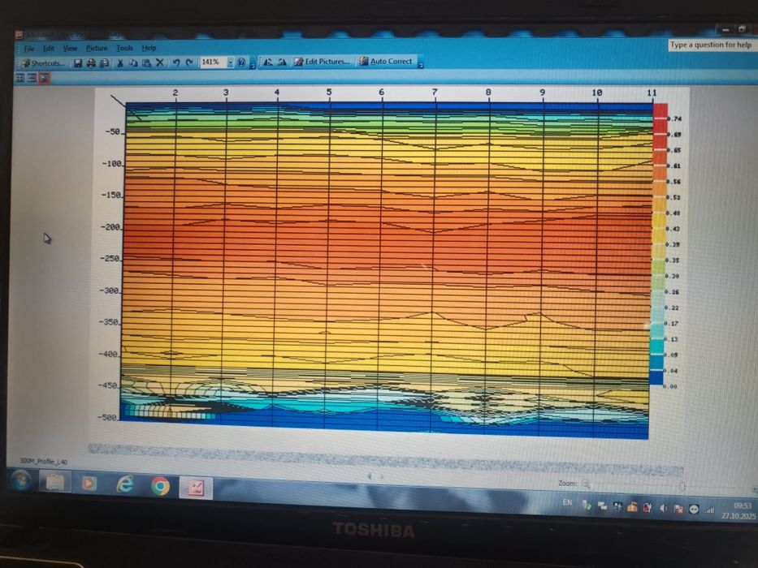Image resolution: width=758 pixels, height=568 pixels.
Task: Open the File menu
Action: [x=29, y=49]
